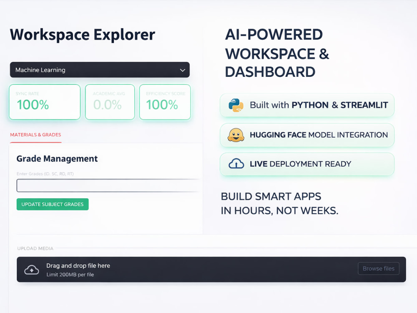Select the Efficiency Score 100% card
417x313 pixels.
click(165, 102)
